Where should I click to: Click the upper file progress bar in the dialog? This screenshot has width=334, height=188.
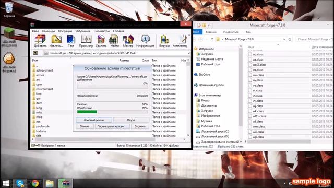(112, 87)
